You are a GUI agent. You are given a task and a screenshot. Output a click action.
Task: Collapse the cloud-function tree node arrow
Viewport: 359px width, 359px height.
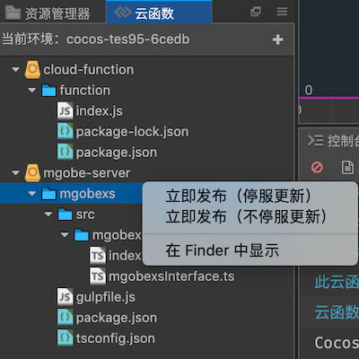15,70
